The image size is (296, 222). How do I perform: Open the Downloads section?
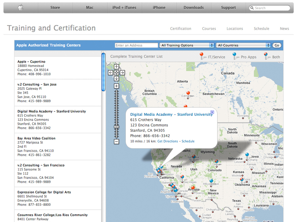pos(194,7)
